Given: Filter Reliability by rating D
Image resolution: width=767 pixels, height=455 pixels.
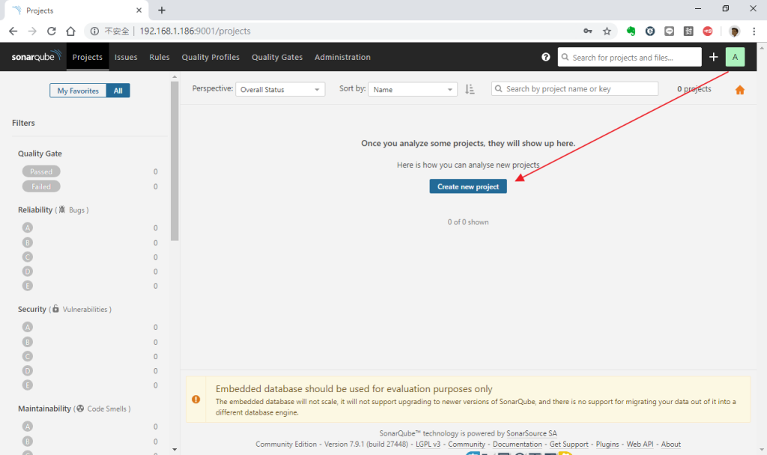Looking at the screenshot, I should tap(28, 272).
